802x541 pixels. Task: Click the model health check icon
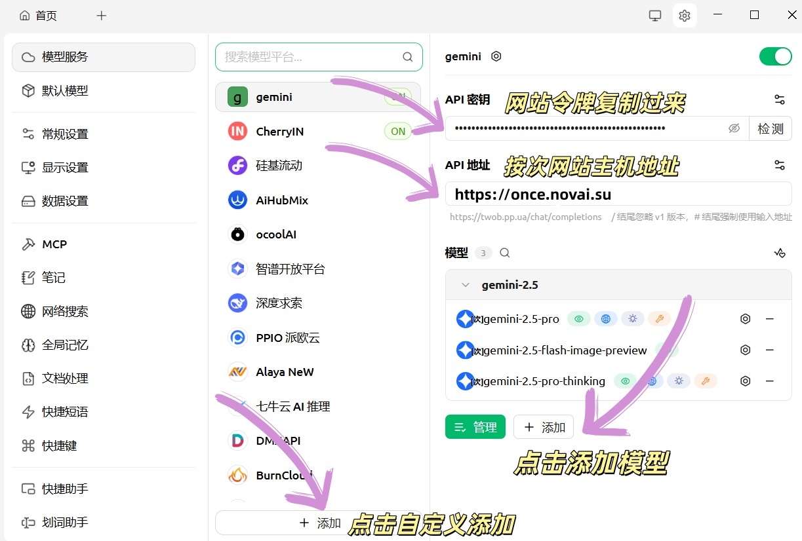[x=779, y=253]
